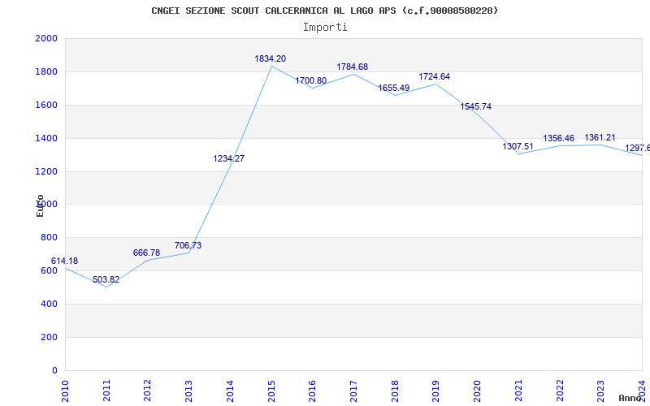650x406 pixels.
Task: Select the 614.18 value label
Action: (65, 261)
